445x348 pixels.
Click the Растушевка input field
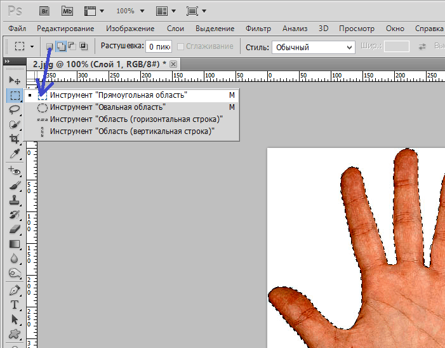(159, 46)
